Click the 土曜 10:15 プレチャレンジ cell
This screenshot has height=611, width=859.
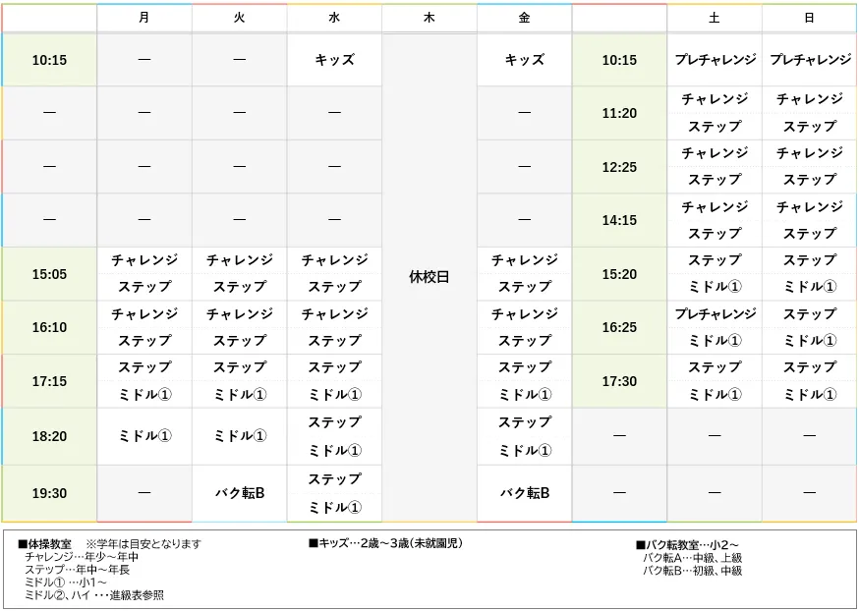[x=715, y=59]
